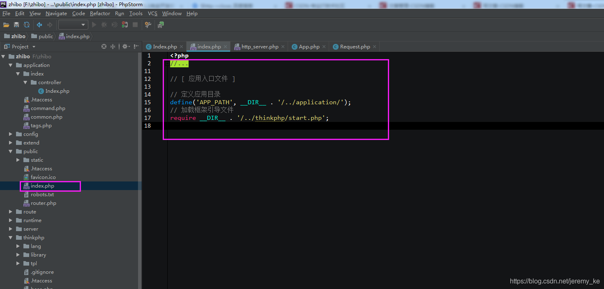Toggle listening for PHP debug connections icon
The width and height of the screenshot is (604, 289).
(x=124, y=25)
